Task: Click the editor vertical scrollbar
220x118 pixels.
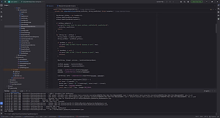Action: point(216,28)
